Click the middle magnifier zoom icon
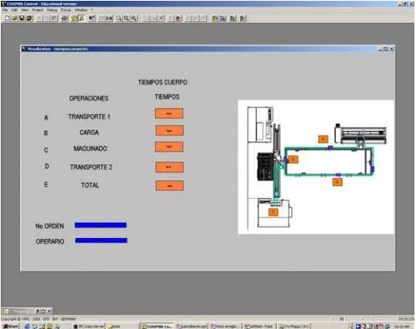The image size is (416, 329). (126, 18)
